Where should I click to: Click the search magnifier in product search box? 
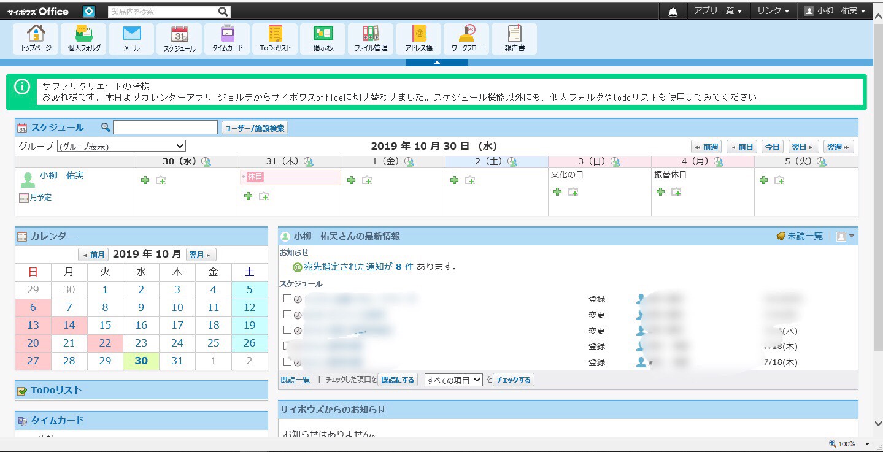223,12
